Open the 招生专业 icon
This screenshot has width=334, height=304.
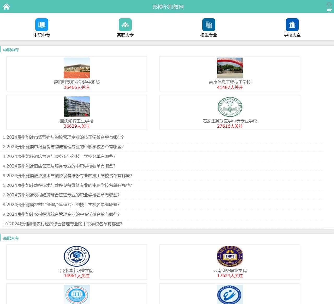point(209,25)
